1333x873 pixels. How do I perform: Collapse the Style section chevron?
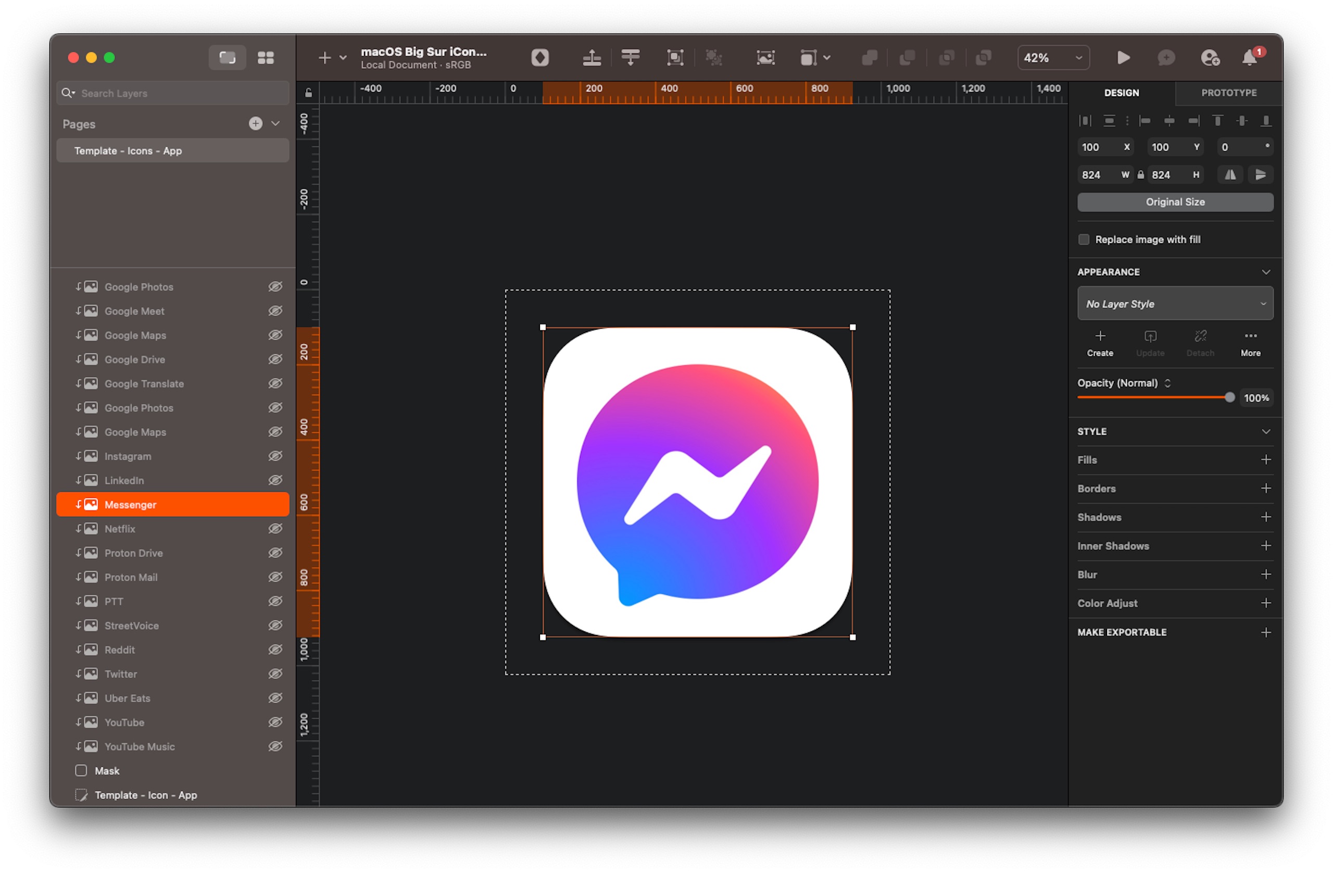(x=1266, y=432)
